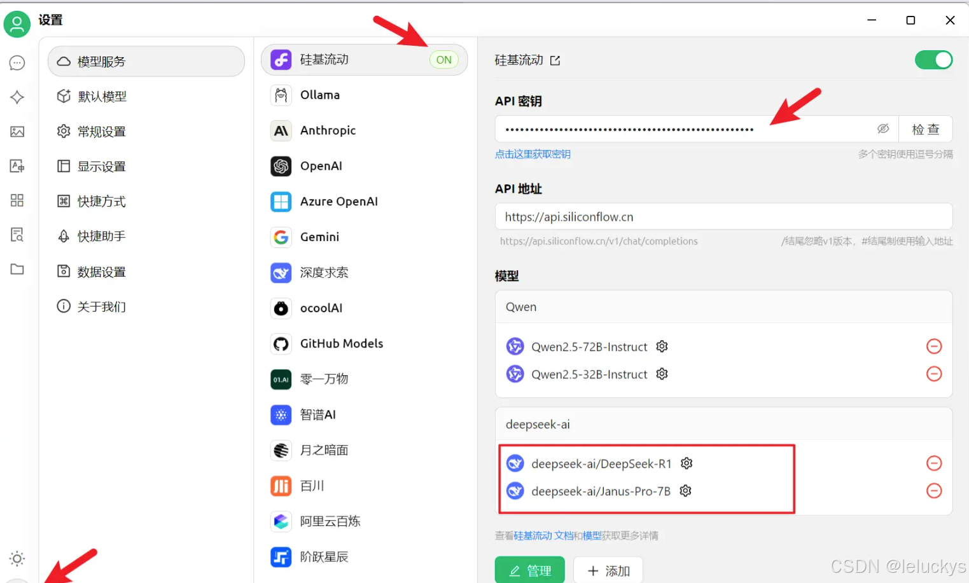Follow the 点击这里获取密钥 link
Screen dimensions: 969x583
coord(533,154)
